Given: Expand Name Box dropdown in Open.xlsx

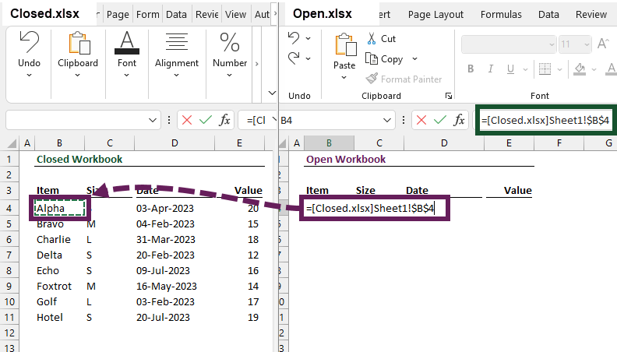Looking at the screenshot, I should click(387, 121).
